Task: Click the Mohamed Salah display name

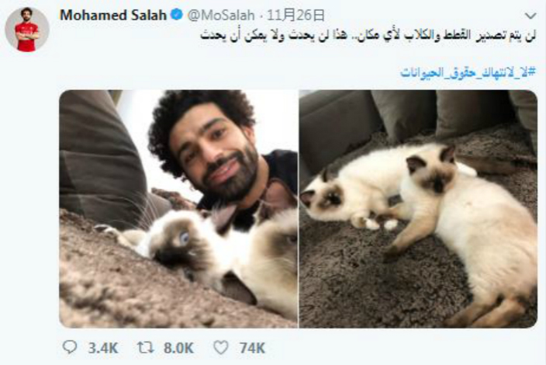Action: 113,15
